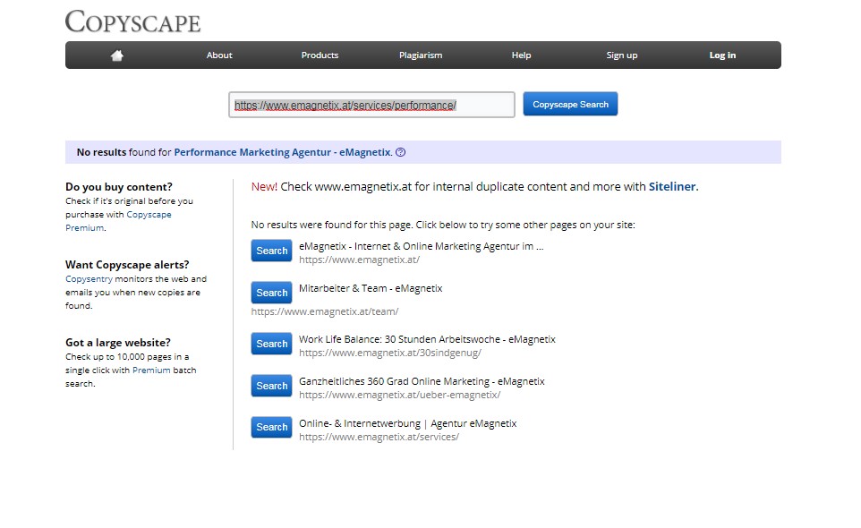Search the Work Life Balance page
Viewport: 861px width, 528px height.
pos(272,344)
